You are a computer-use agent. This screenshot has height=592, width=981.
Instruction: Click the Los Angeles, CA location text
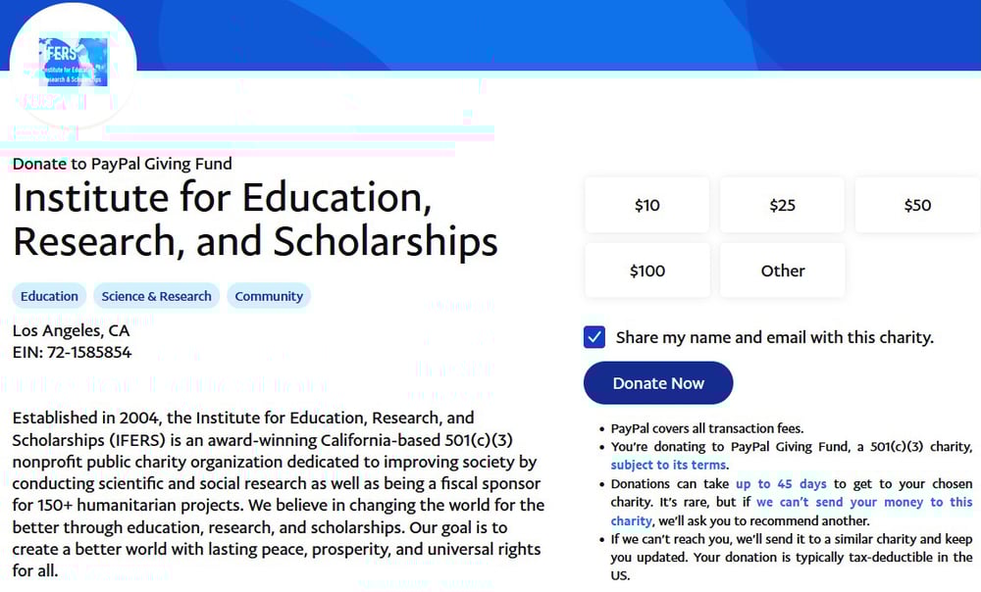[71, 331]
